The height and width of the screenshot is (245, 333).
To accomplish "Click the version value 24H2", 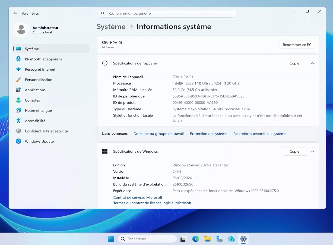I will click(177, 172).
